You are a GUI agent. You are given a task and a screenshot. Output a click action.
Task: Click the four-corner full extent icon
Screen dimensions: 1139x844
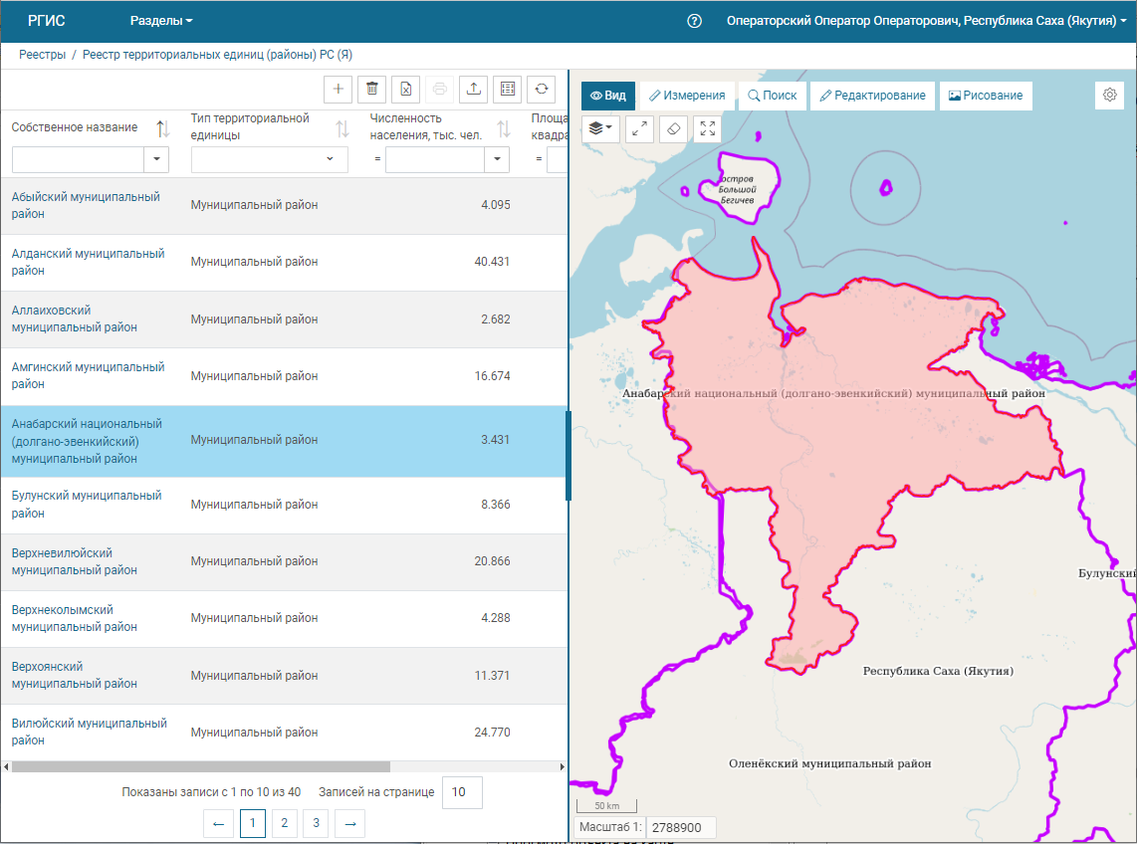coord(707,128)
